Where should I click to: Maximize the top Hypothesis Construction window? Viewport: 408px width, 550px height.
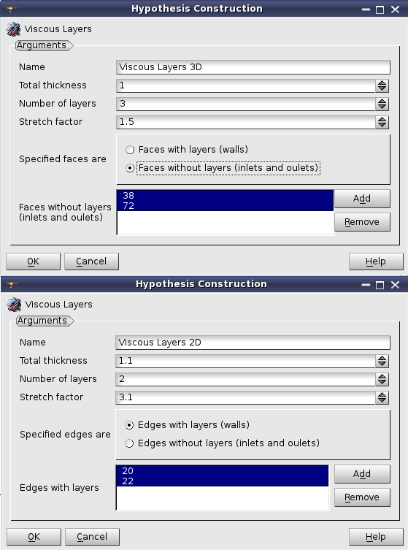click(x=380, y=9)
